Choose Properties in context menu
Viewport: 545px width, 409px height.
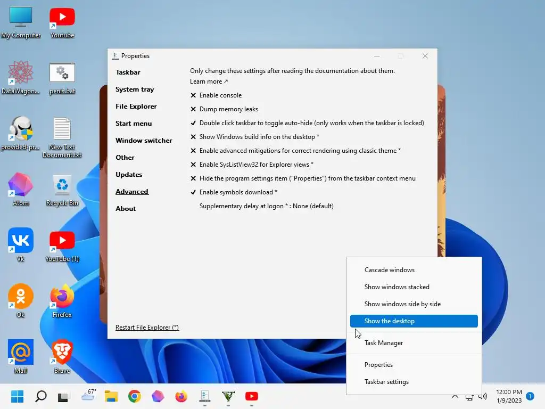coord(414,365)
